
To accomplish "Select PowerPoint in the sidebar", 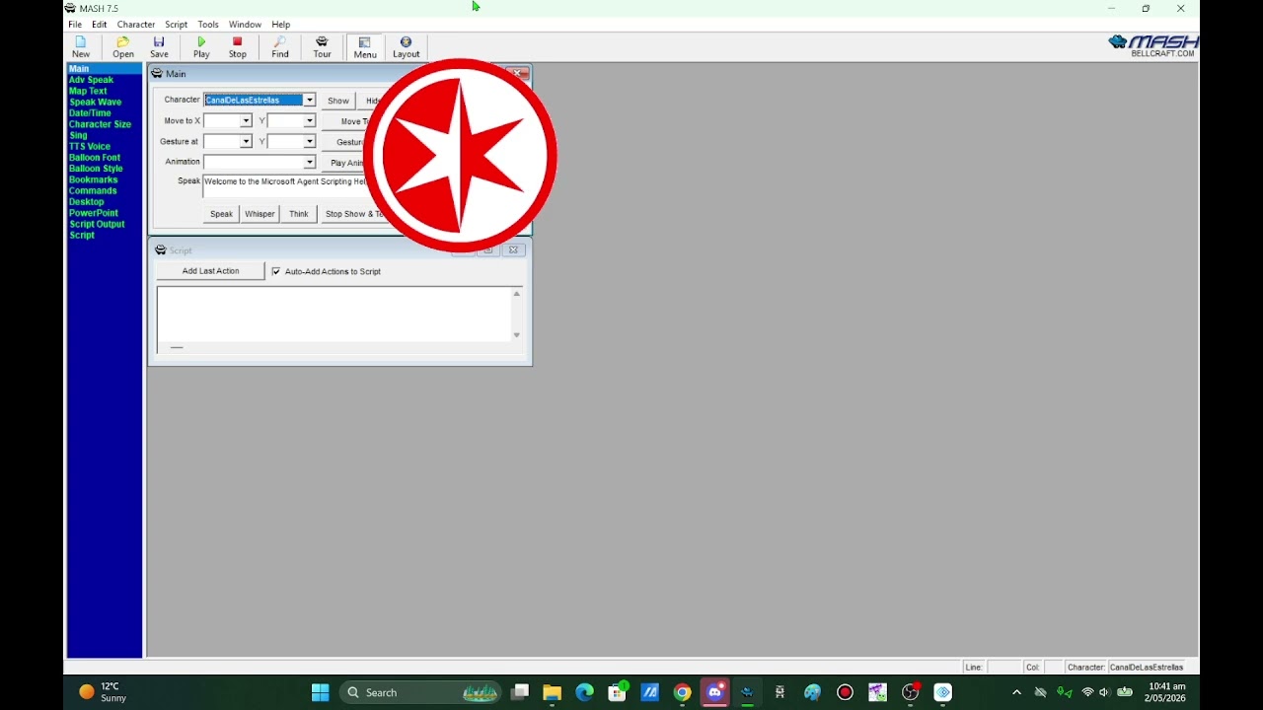I will (93, 213).
